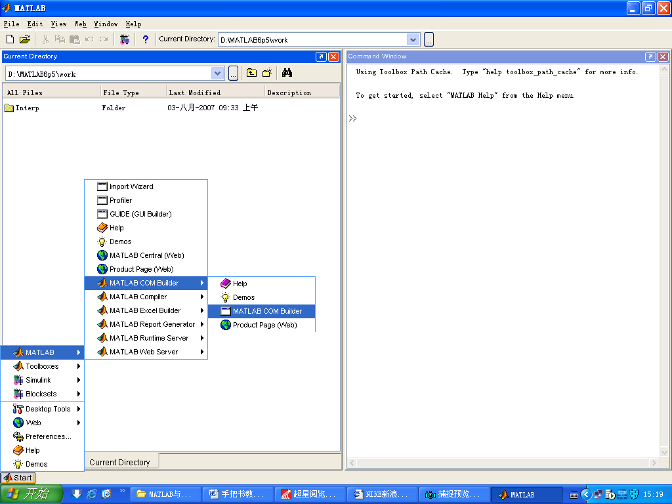Open Demos at the bottom of Start menu

43,464
